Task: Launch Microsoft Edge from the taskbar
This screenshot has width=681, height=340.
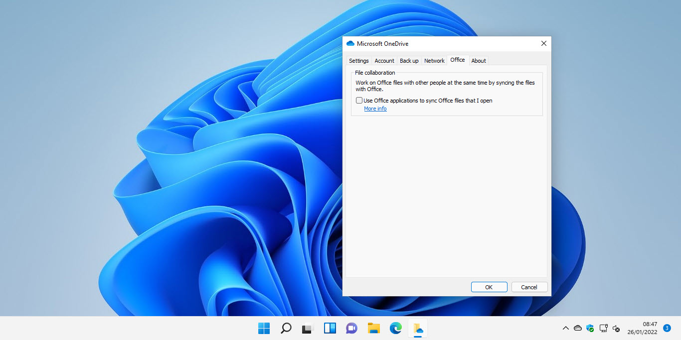Action: 396,328
